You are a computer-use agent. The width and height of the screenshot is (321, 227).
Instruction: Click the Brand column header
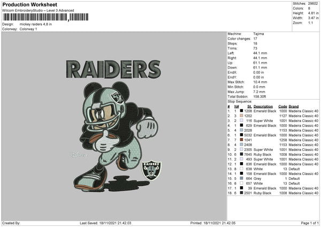294,107
